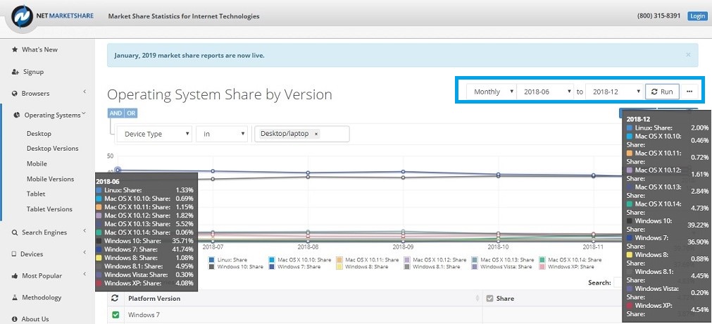Toggle the Windows Vista: Share legend swatch
Viewport: 712px width, 324px height.
point(475,267)
